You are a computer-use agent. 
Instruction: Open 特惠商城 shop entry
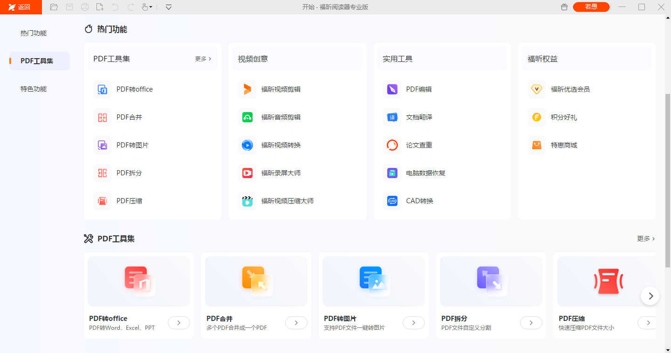(563, 145)
